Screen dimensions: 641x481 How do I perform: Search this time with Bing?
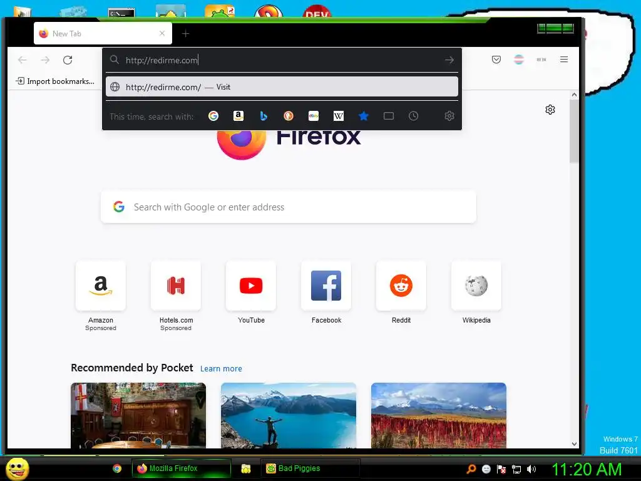(x=264, y=116)
